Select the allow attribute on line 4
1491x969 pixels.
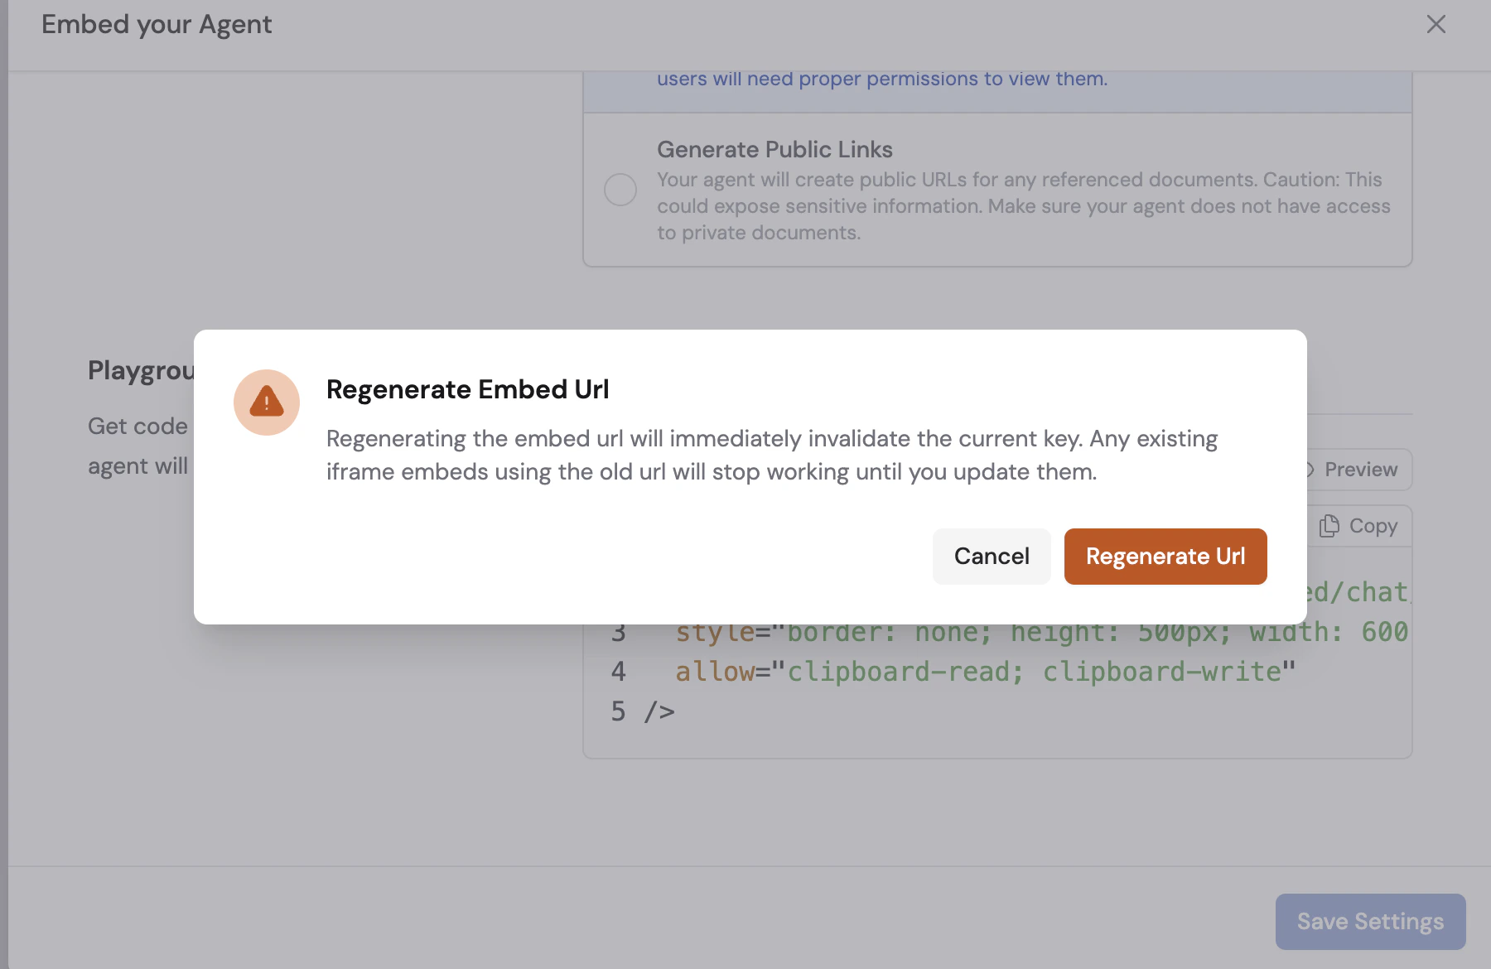tap(714, 672)
